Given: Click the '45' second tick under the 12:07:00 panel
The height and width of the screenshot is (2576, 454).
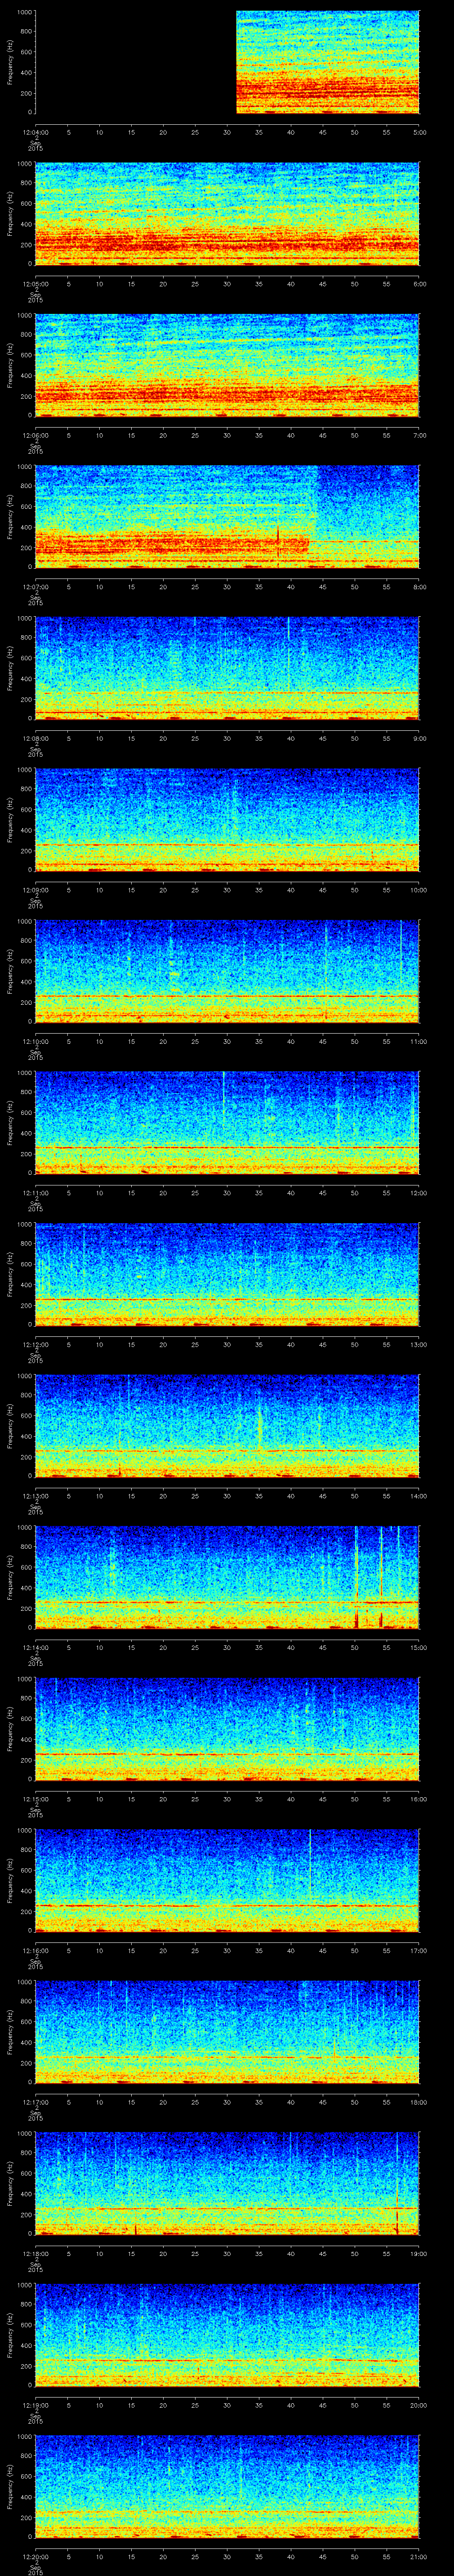Looking at the screenshot, I should point(323,586).
